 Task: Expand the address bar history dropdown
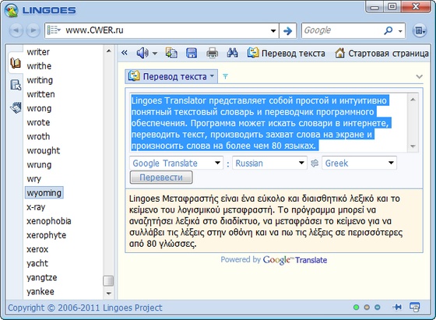(x=273, y=30)
